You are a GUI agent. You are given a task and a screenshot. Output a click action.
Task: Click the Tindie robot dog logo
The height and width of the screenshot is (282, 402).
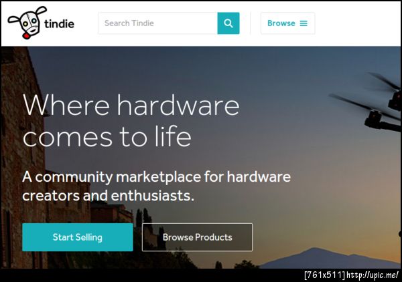click(27, 23)
